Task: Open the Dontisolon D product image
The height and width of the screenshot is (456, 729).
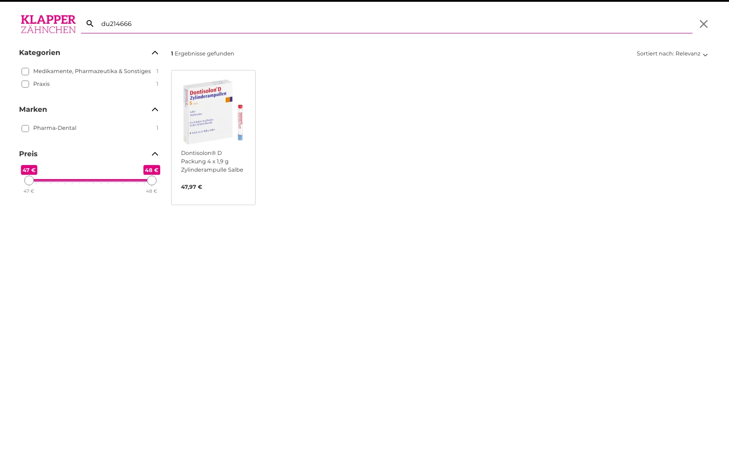Action: point(213,112)
